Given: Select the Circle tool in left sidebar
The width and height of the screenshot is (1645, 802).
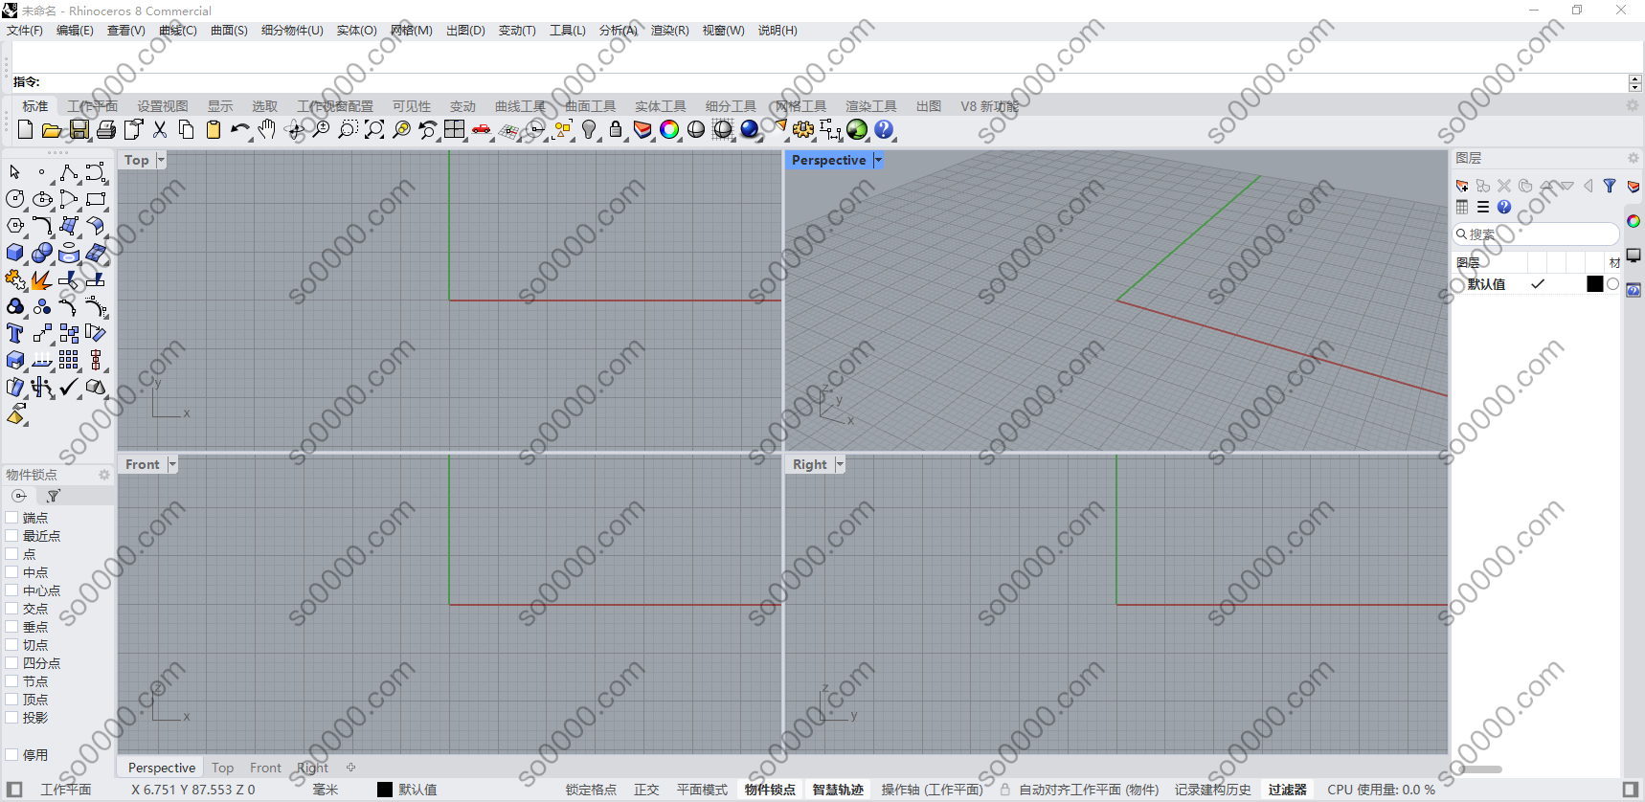Looking at the screenshot, I should click(x=15, y=199).
